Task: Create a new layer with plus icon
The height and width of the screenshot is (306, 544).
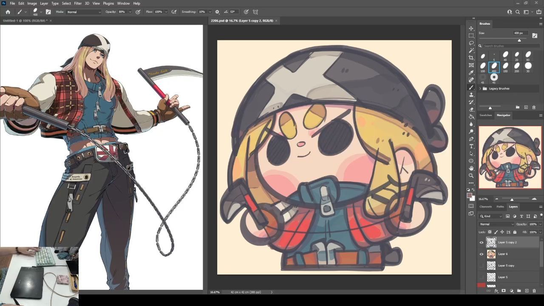Action: point(527,291)
